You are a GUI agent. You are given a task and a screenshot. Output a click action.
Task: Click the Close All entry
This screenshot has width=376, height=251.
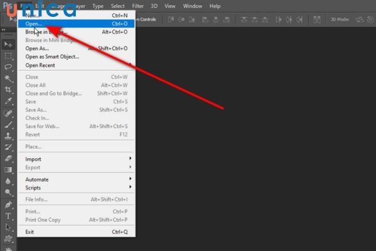click(76, 85)
